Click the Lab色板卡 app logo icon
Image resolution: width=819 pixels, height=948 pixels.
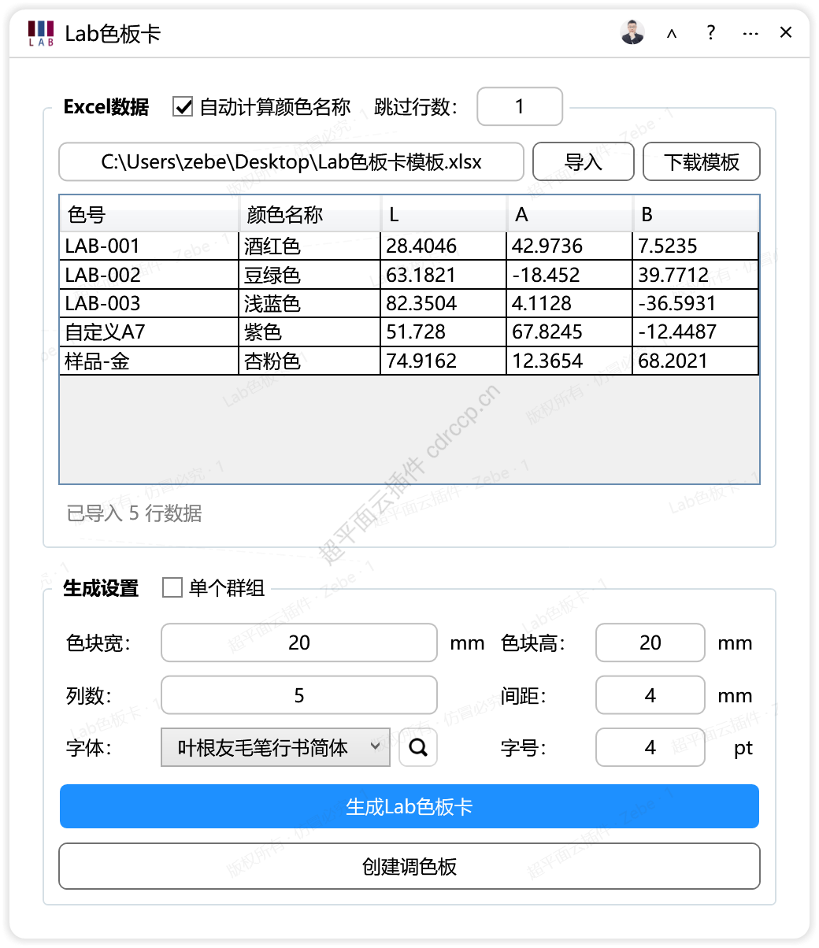pos(41,34)
